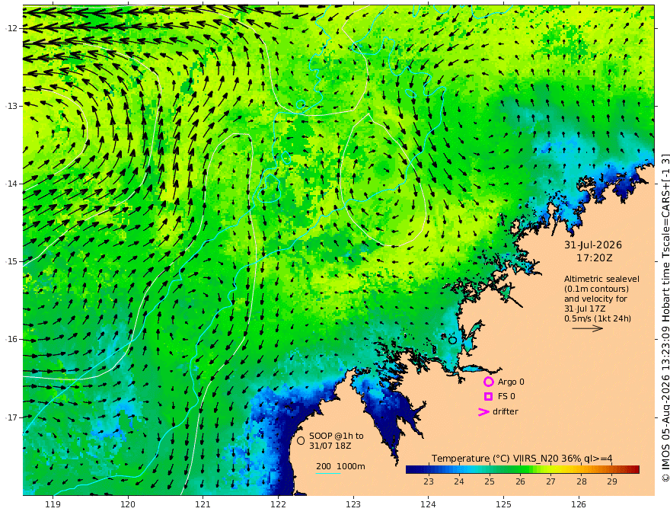
Task: Click the small cyan contour circle near 13°S
Action: [301, 104]
